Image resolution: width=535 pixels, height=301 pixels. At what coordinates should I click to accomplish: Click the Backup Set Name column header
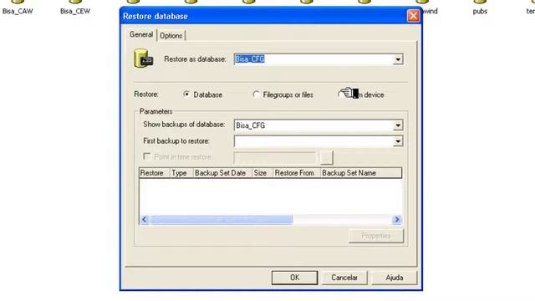pos(361,173)
